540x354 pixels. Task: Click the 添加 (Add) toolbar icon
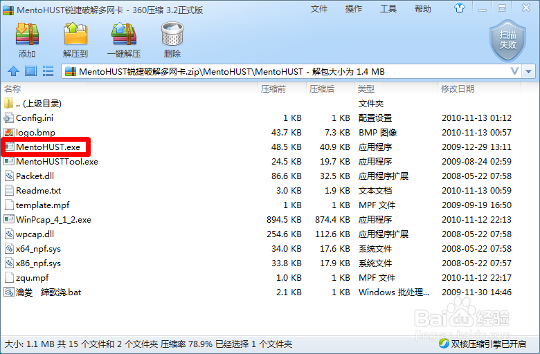27,34
